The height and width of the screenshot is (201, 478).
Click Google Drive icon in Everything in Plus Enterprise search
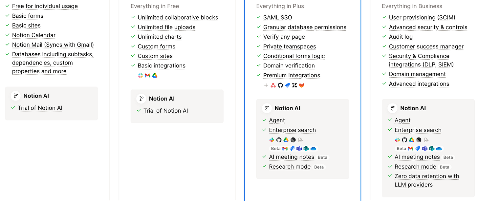click(286, 140)
